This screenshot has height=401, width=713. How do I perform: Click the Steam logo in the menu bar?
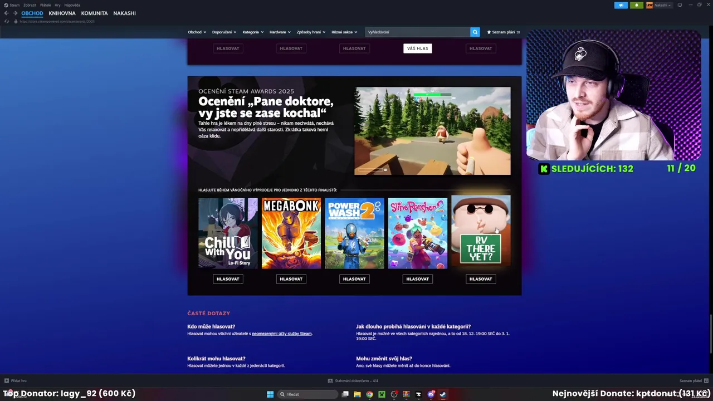tap(6, 5)
